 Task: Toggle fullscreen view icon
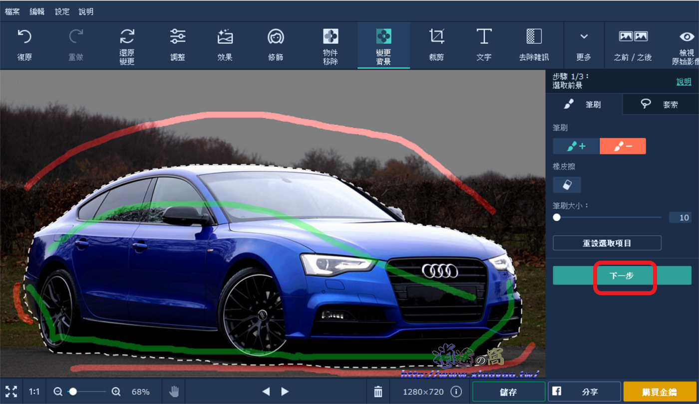(11, 392)
